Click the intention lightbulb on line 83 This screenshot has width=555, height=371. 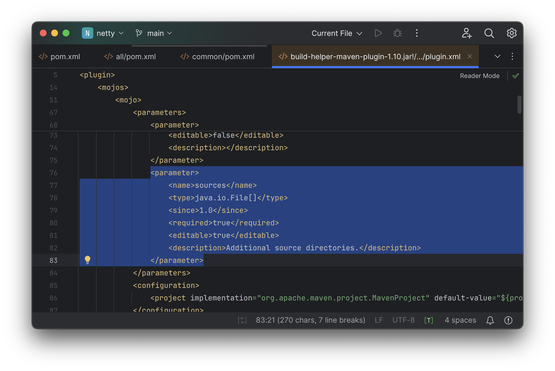88,260
